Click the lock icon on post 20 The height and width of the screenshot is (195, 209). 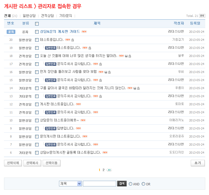point(72,40)
